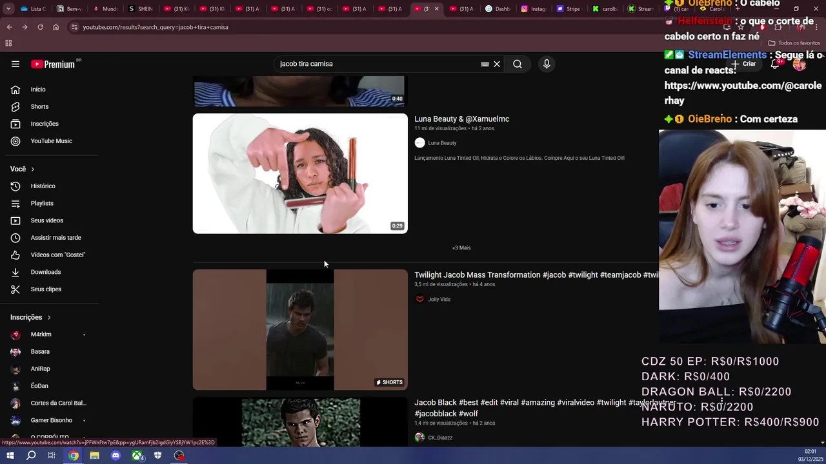Clear the search box with the X
This screenshot has height=464, width=826.
click(497, 64)
